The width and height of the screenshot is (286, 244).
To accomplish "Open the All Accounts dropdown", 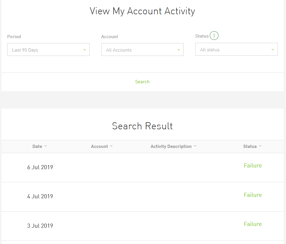I will click(142, 49).
